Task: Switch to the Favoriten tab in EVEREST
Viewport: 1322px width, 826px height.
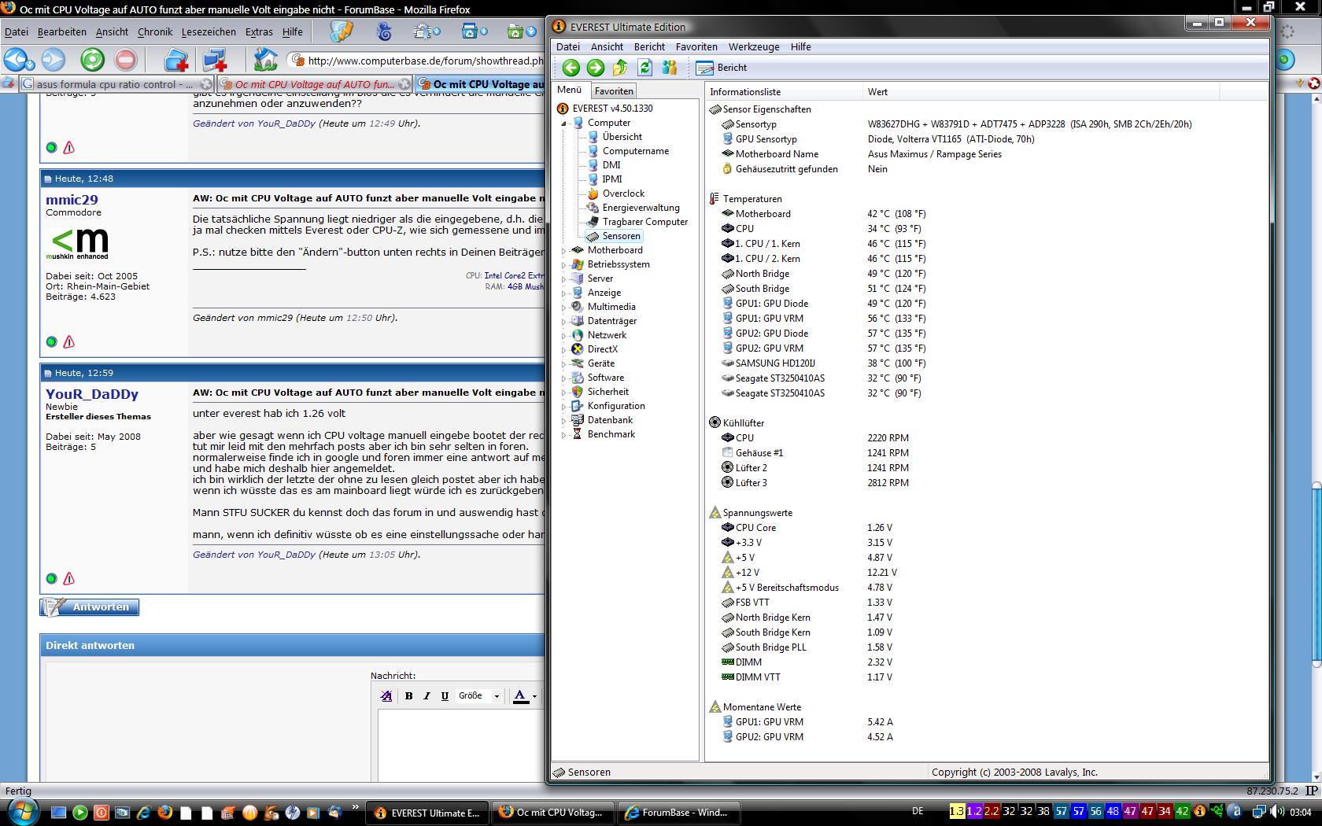Action: pos(614,91)
